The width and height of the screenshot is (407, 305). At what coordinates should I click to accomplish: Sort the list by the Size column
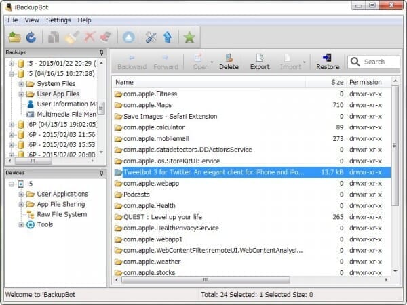coord(326,82)
